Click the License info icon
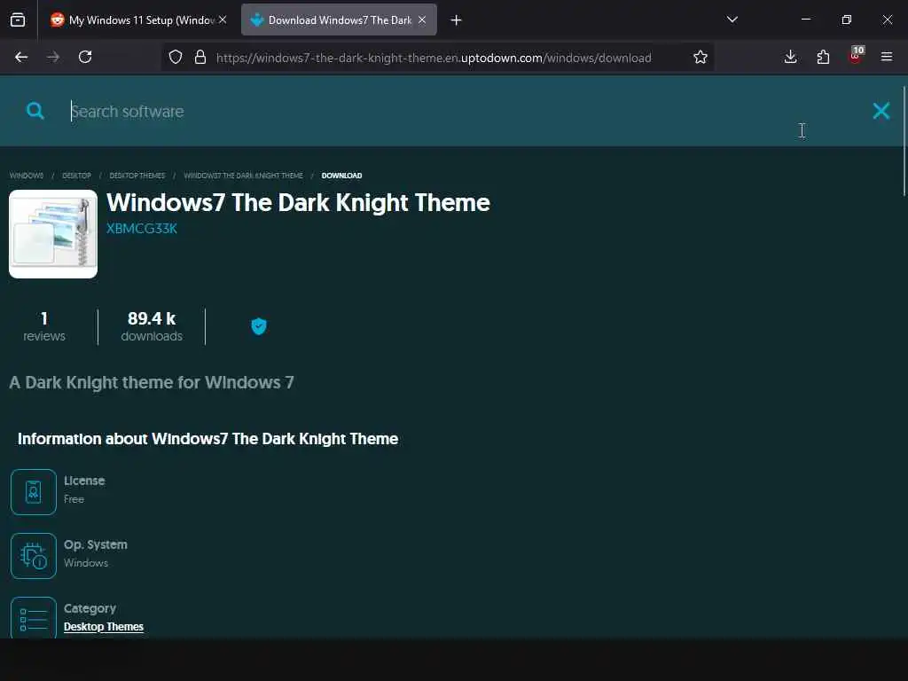The width and height of the screenshot is (908, 681). pos(34,491)
